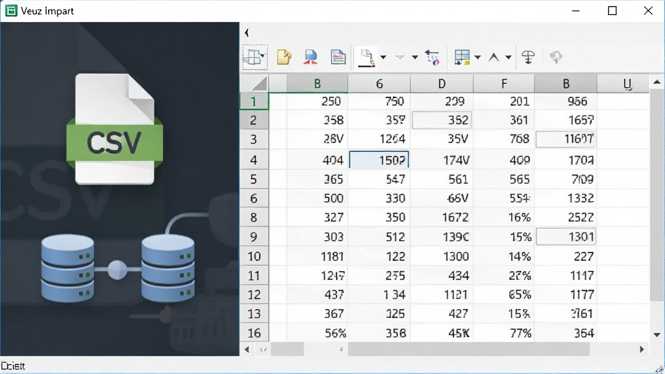Click the page icon with black underline
The image size is (665, 374).
[x=367, y=58]
